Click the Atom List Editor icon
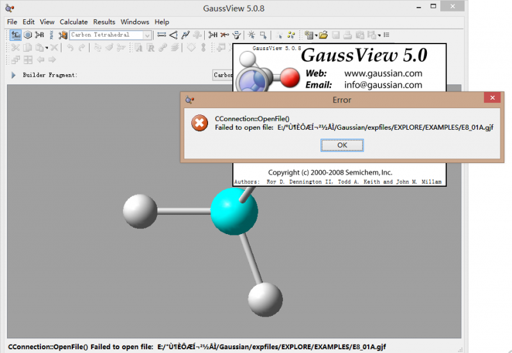This screenshot has width=512, height=353. (x=138, y=47)
